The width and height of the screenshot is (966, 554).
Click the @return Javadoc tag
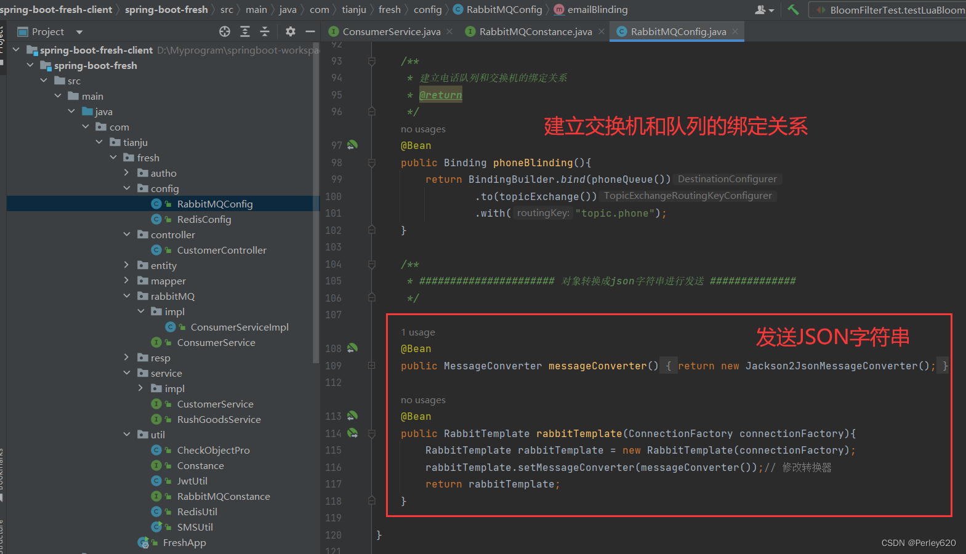(x=440, y=95)
